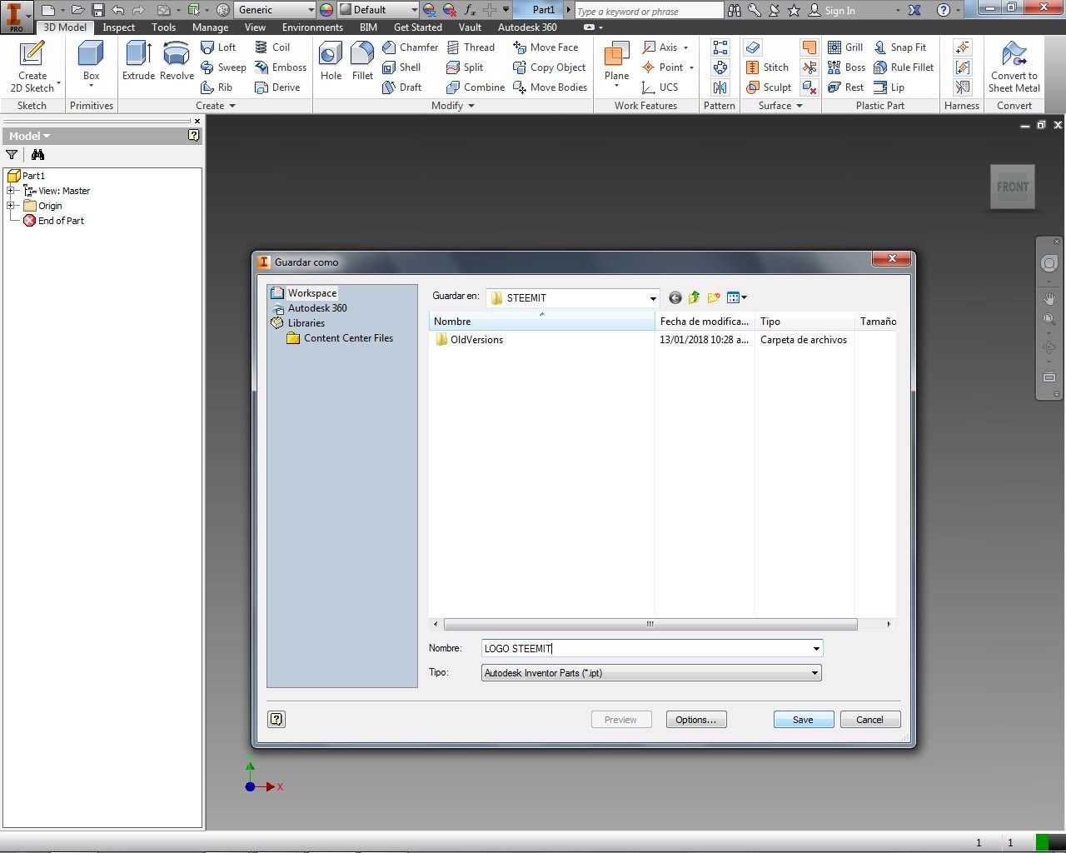Screen dimensions: 1066x853
Task: Click the Create 2D Sketch tool
Action: pos(32,66)
